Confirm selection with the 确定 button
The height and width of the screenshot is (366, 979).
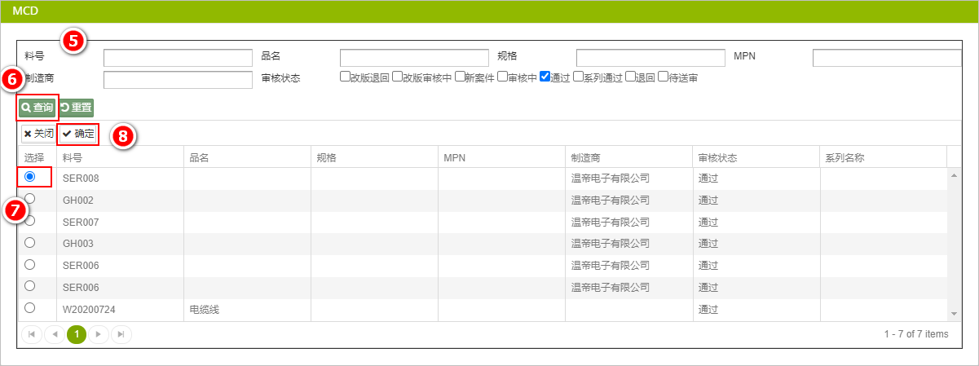pos(78,134)
